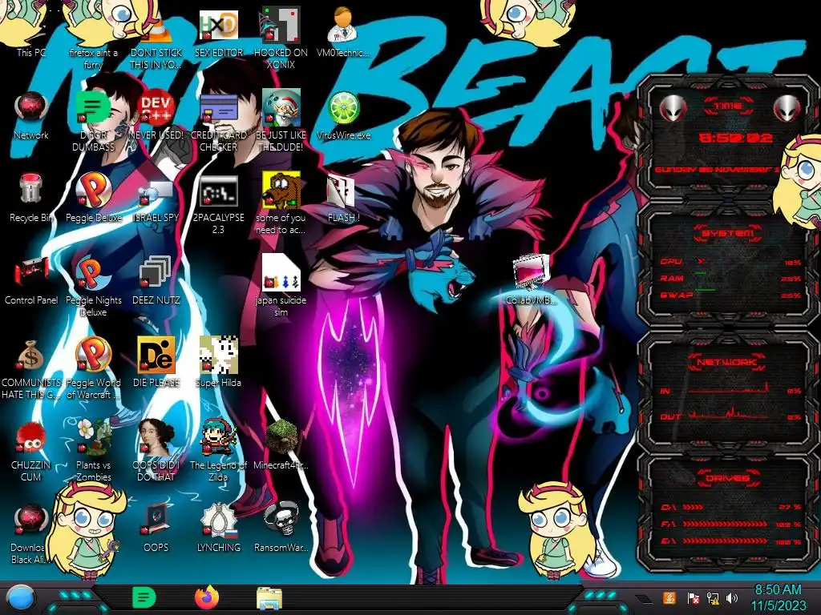
Task: Click the RAM usage row in System widget
Action: point(730,278)
